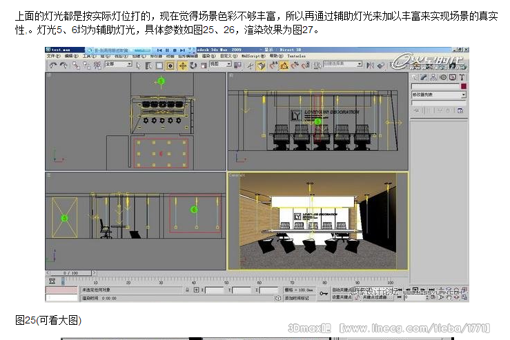Click the Z coordinate input field
The width and height of the screenshot is (510, 340).
tap(268, 290)
